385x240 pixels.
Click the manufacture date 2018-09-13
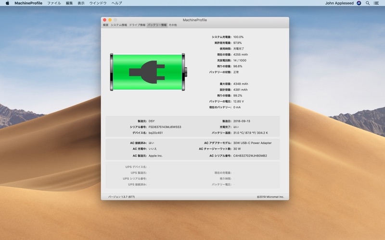click(242, 121)
